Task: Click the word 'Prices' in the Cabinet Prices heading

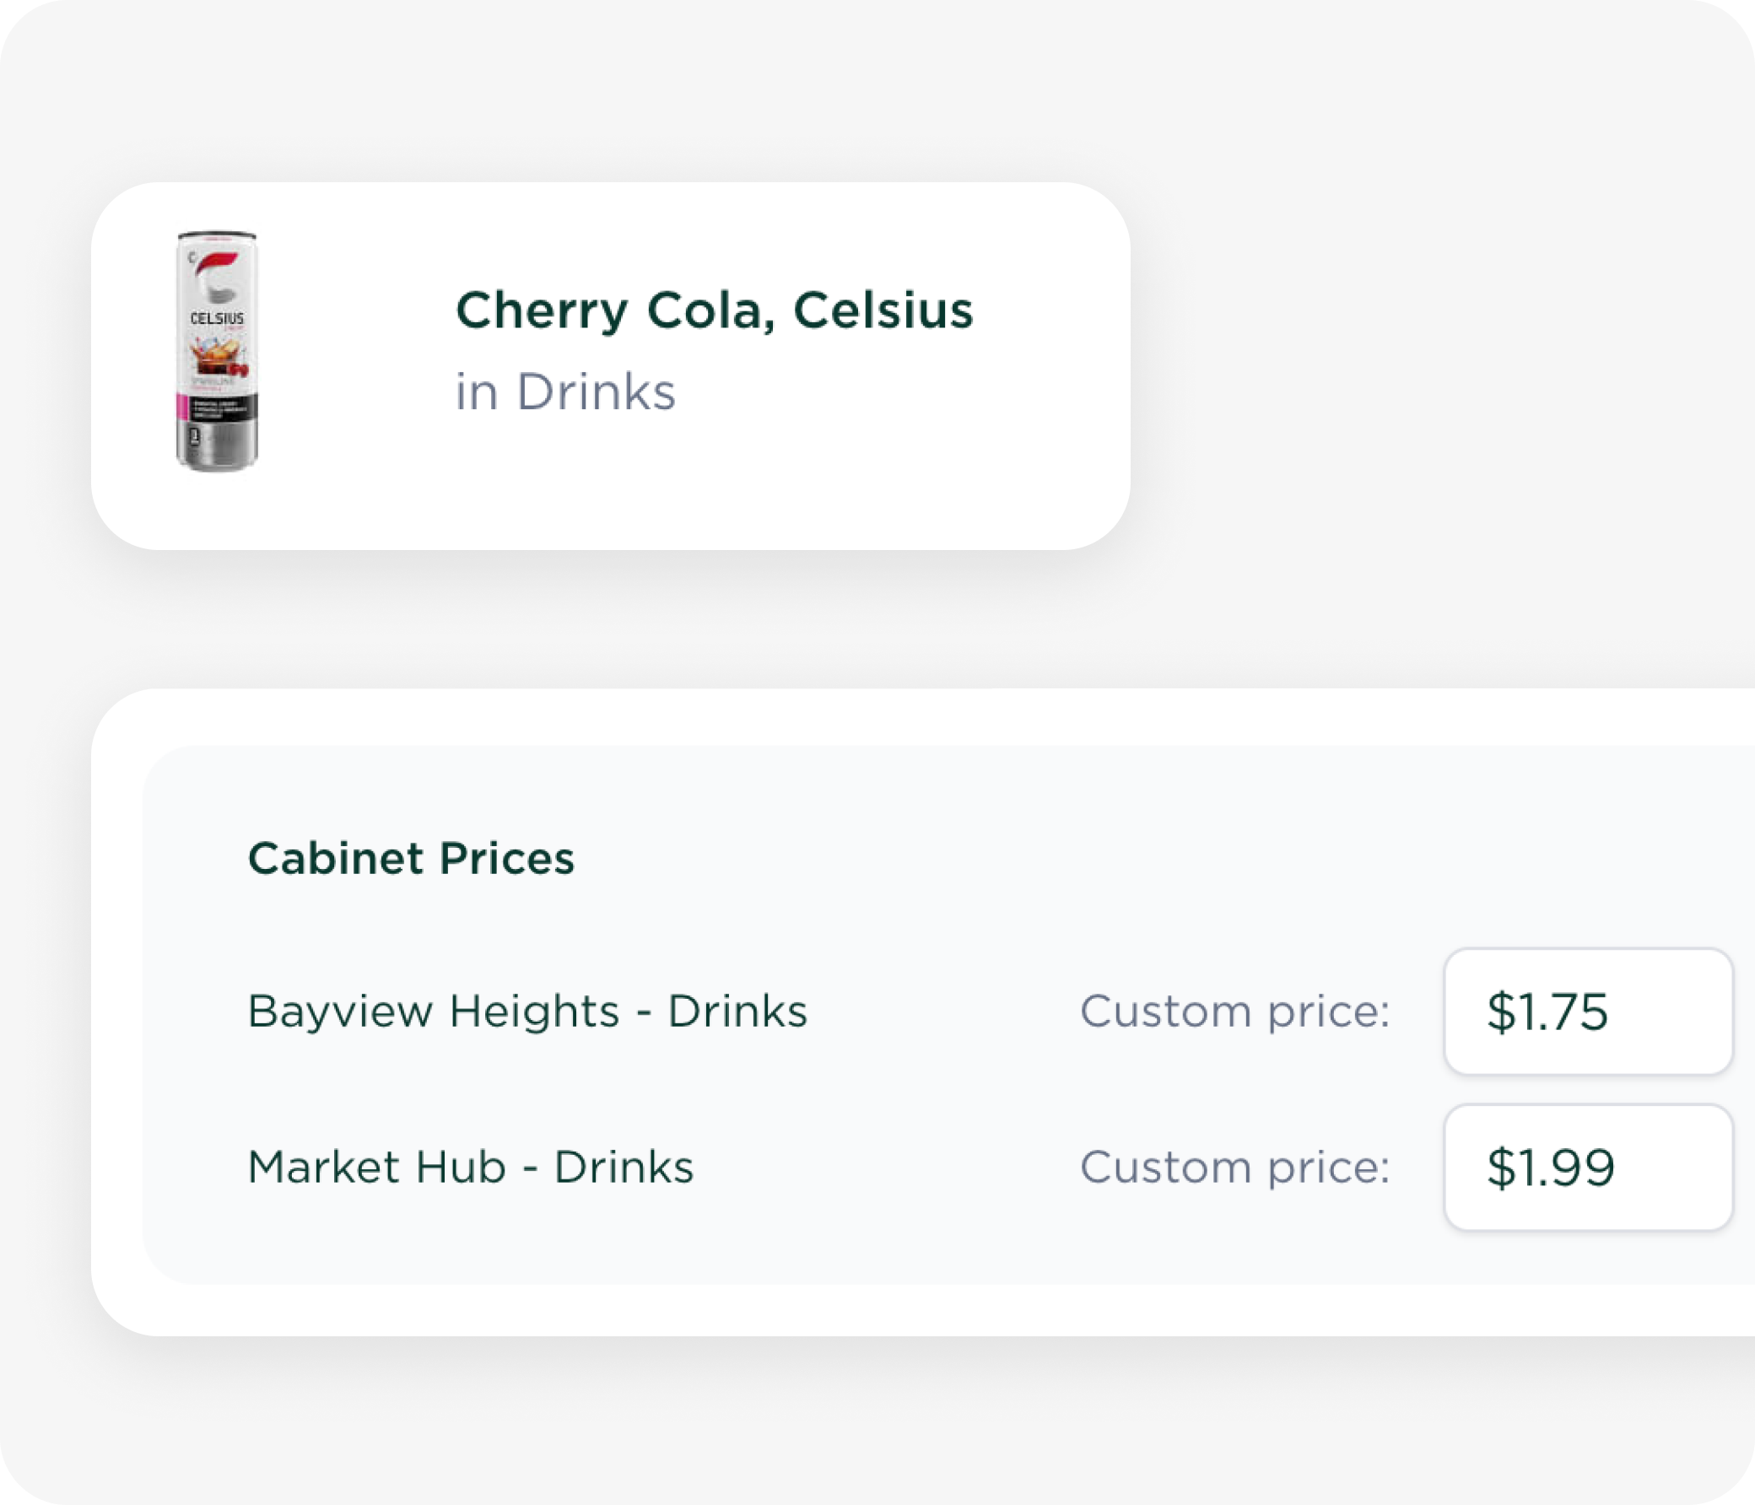Action: pos(506,858)
